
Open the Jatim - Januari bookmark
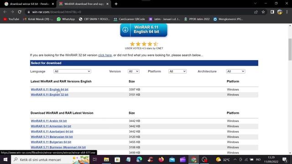point(164,19)
